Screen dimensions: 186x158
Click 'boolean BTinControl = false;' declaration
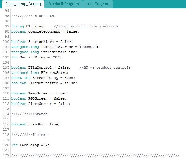click(41, 67)
